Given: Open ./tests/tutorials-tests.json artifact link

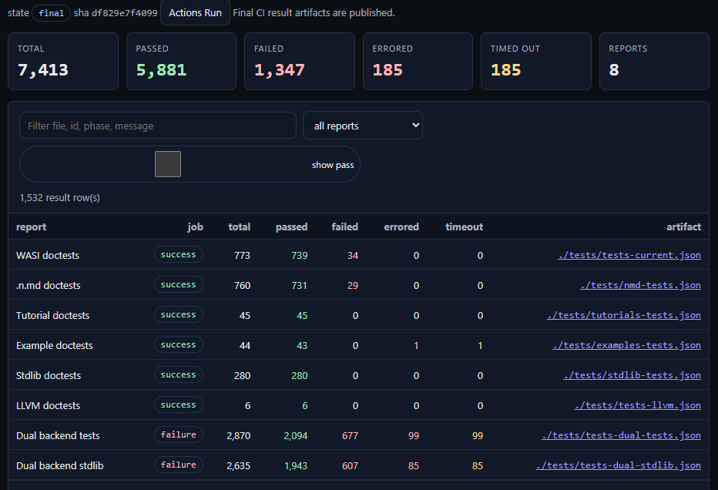Looking at the screenshot, I should 624,315.
